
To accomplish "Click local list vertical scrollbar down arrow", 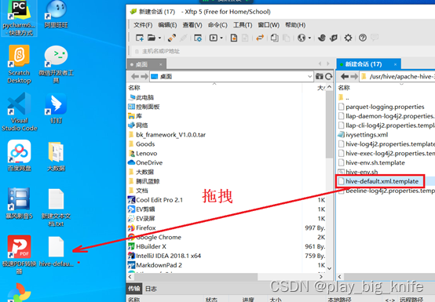I will tap(329, 268).
